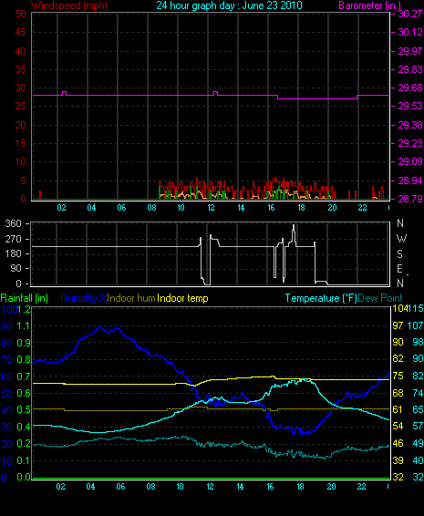Viewport: 424px width, 516px height.
Task: Click the 'Barometer (in.)' axis title
Action: point(369,5)
